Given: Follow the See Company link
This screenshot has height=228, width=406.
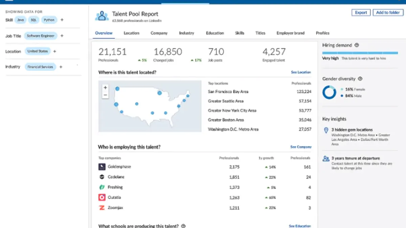Looking at the screenshot, I should [301, 147].
